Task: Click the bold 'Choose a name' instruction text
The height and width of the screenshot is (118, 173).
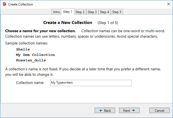Action: click(x=40, y=31)
